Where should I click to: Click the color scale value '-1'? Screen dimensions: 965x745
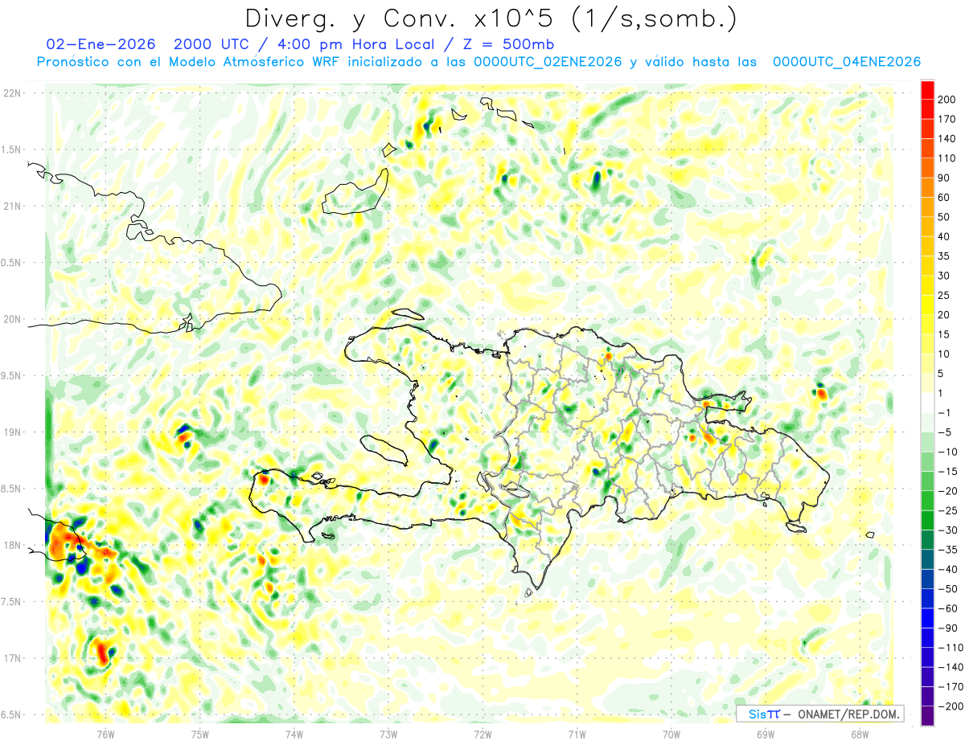945,412
